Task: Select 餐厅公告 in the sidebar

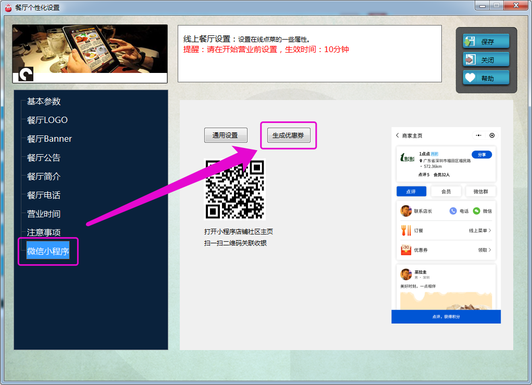Action: coord(44,158)
